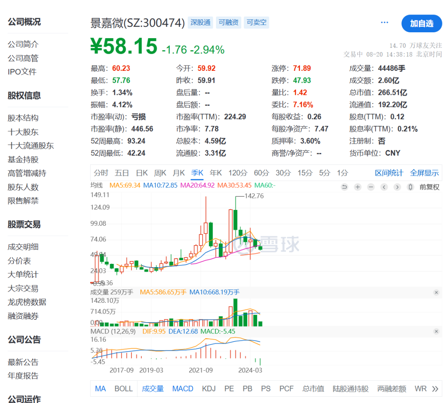Open the three-dot more options menu

point(385,22)
